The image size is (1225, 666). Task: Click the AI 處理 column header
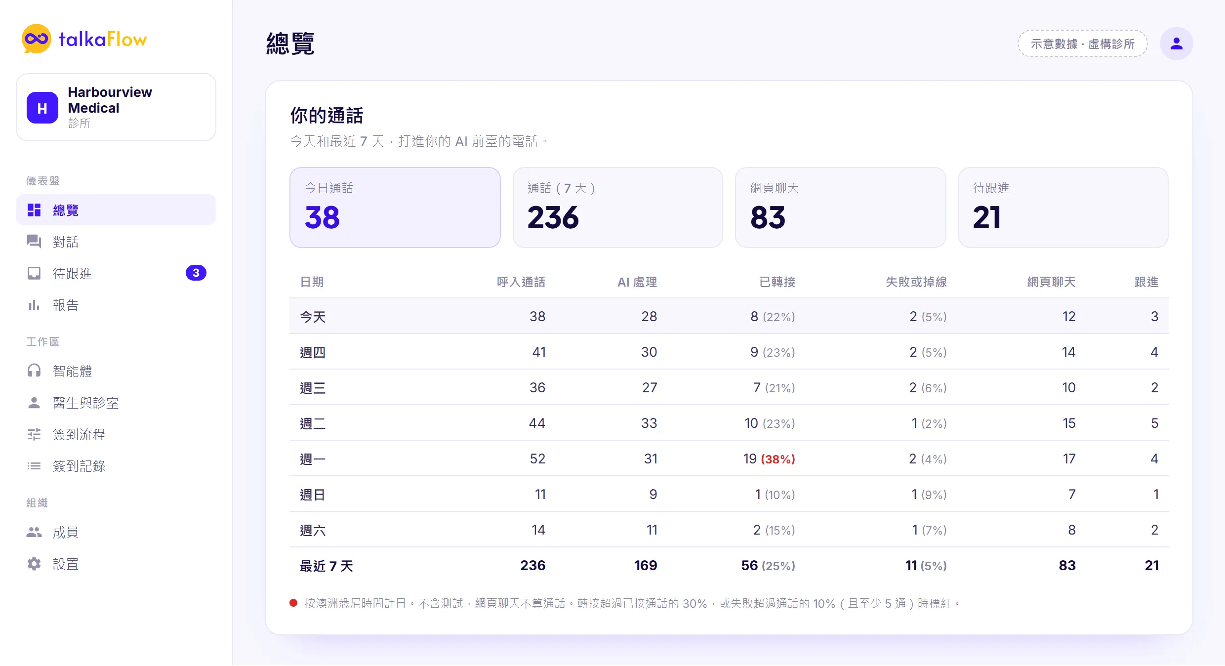pos(637,282)
